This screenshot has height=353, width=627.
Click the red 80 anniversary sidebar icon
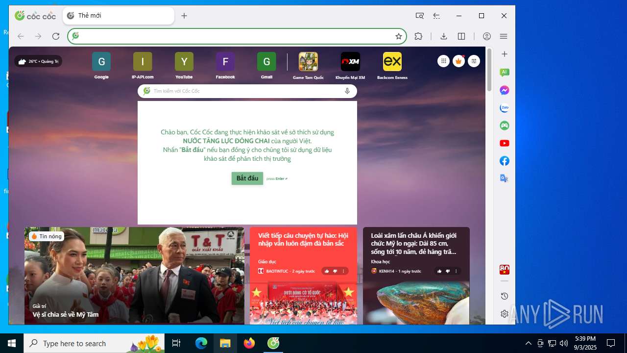505,270
